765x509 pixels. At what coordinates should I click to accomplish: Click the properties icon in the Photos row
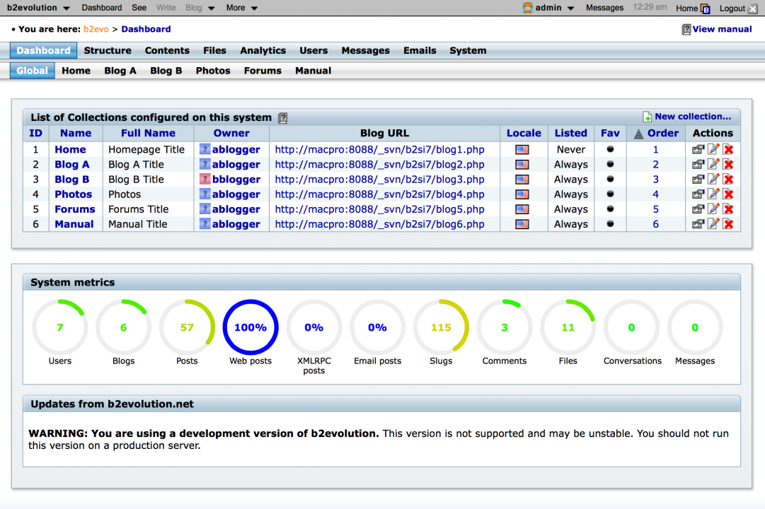(x=698, y=194)
